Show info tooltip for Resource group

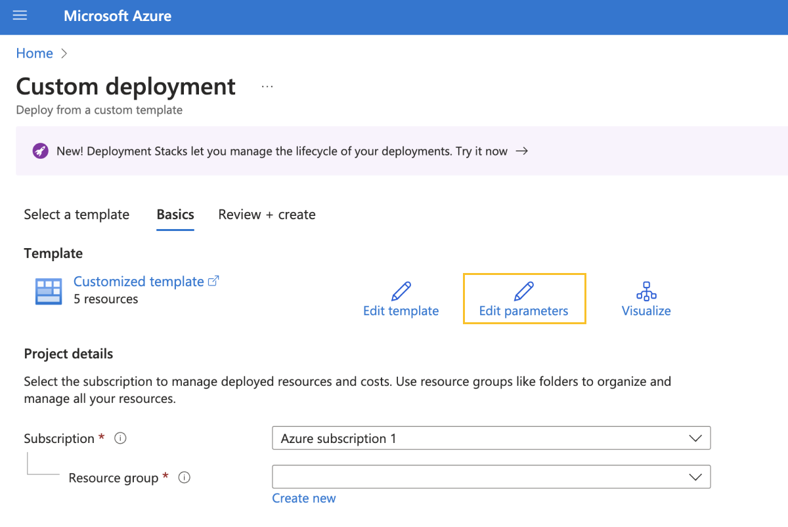[185, 478]
